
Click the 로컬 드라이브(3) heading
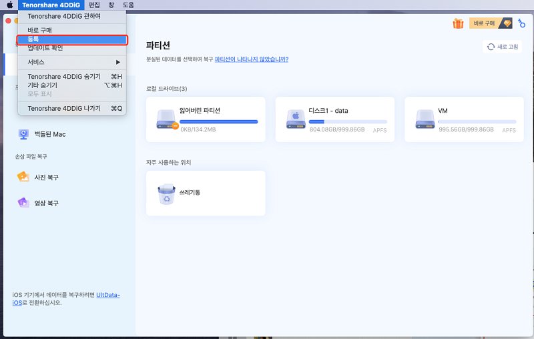pyautogui.click(x=166, y=89)
